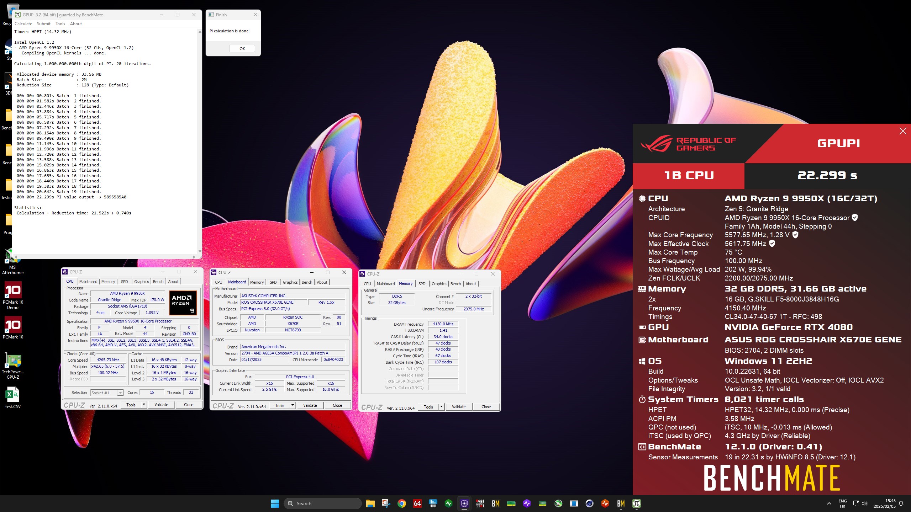Screen dimensions: 911x512
Task: Open the Submit menu in GPUPI
Action: point(44,24)
